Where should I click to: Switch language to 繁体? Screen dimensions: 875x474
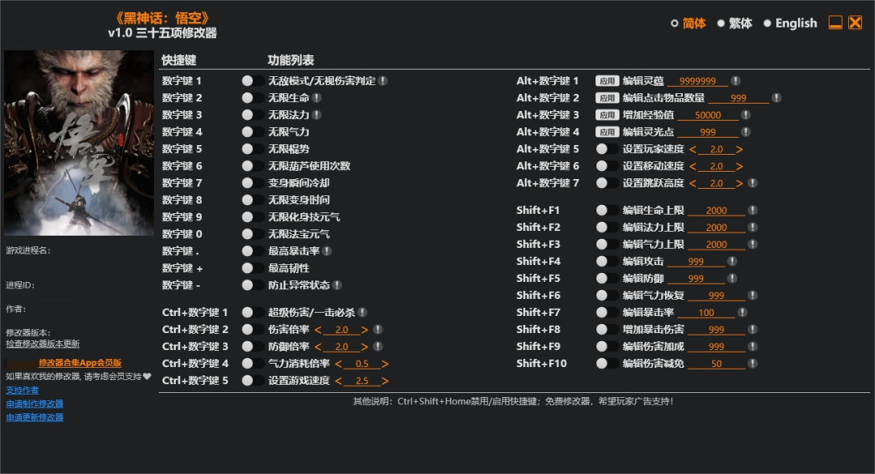tap(735, 23)
